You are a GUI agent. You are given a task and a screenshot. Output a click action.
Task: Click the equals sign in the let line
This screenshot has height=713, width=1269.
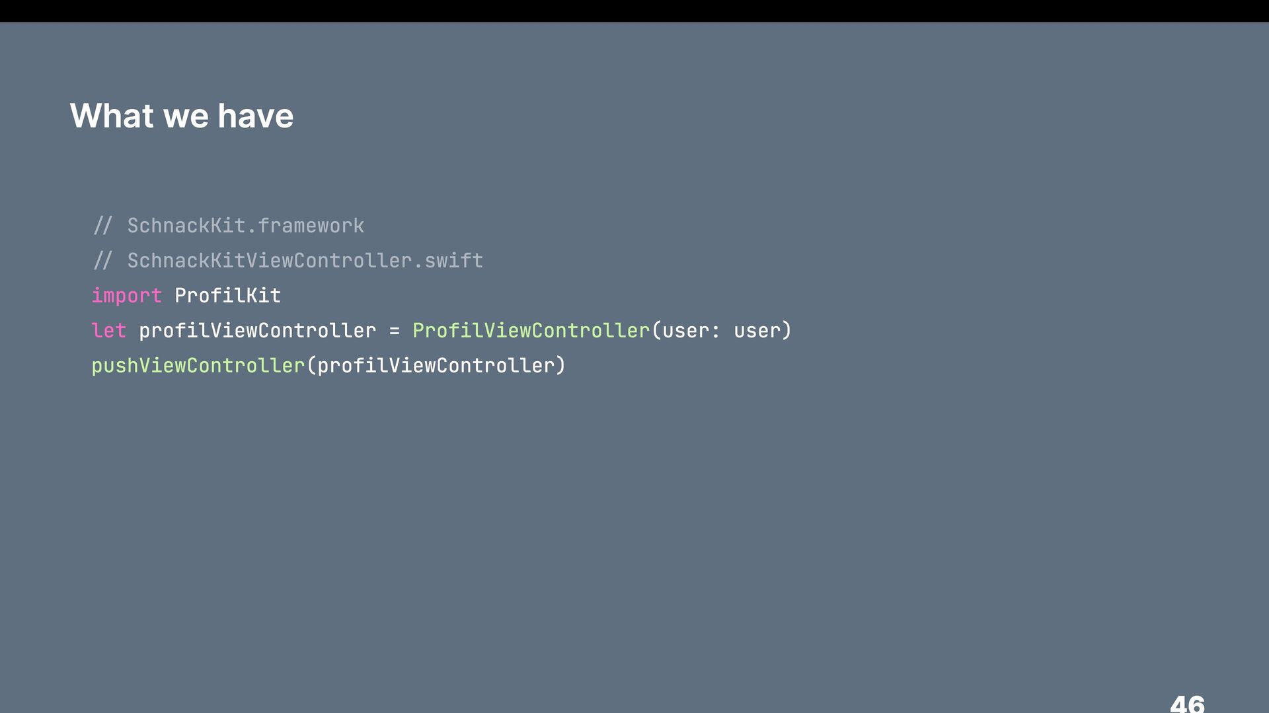coord(395,331)
